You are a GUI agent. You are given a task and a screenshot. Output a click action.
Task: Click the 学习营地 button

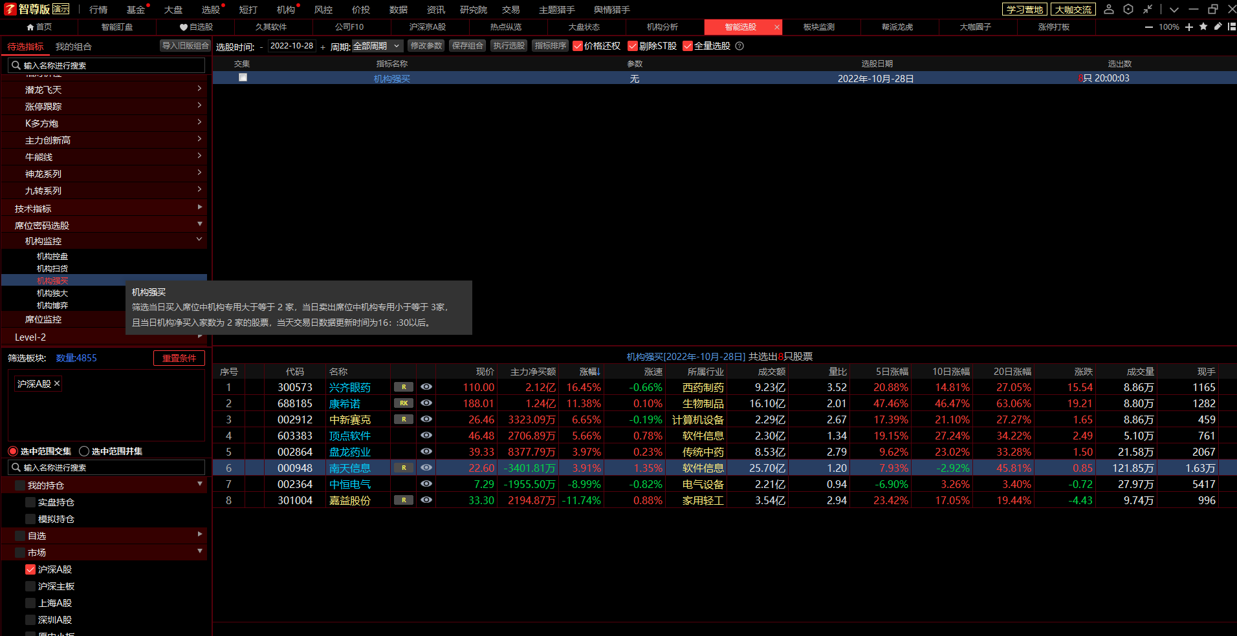tap(1025, 9)
